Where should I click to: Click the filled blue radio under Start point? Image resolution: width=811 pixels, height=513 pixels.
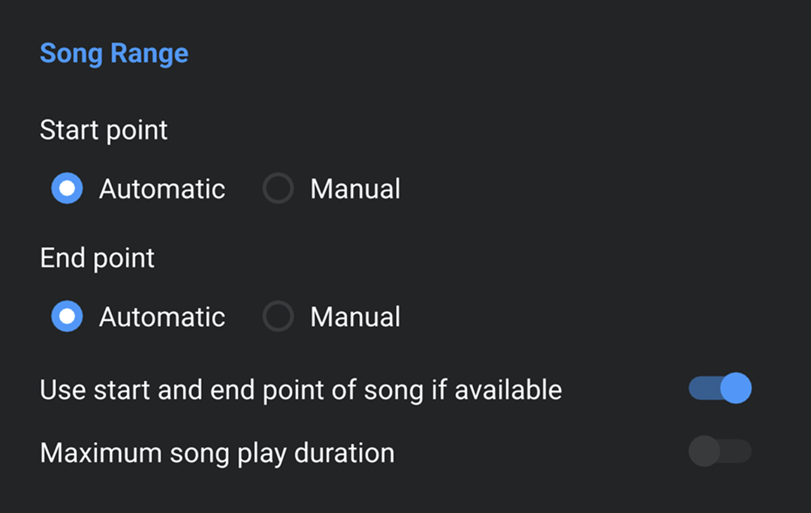click(67, 188)
